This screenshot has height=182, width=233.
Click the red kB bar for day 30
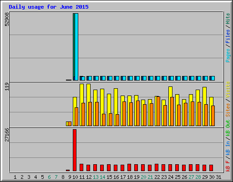(x=211, y=168)
